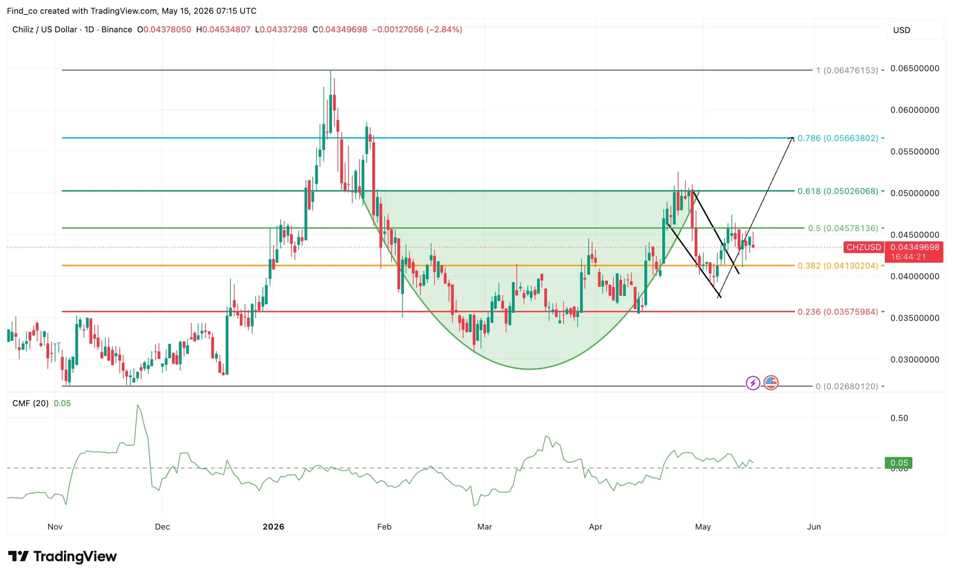This screenshot has width=953, height=577.
Task: Click the TradingView logo
Action: tap(62, 556)
